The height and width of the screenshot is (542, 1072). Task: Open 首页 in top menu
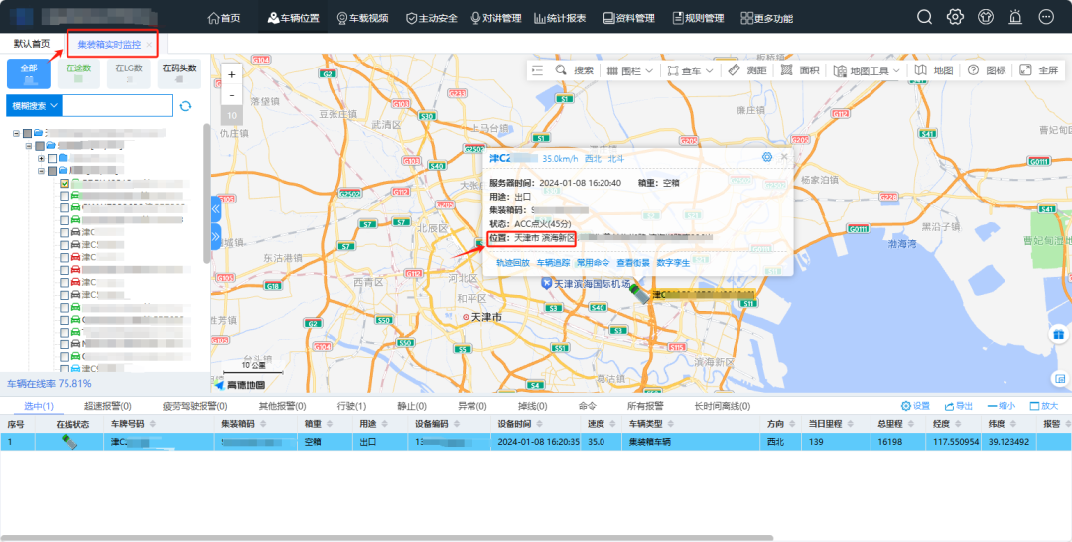[x=224, y=18]
